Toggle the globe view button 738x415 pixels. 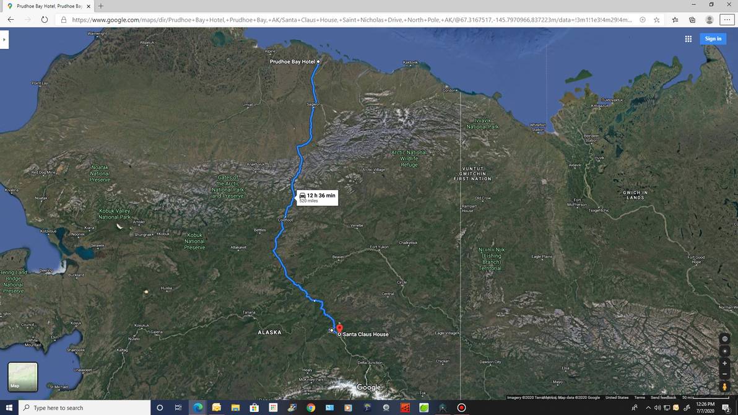(x=725, y=339)
